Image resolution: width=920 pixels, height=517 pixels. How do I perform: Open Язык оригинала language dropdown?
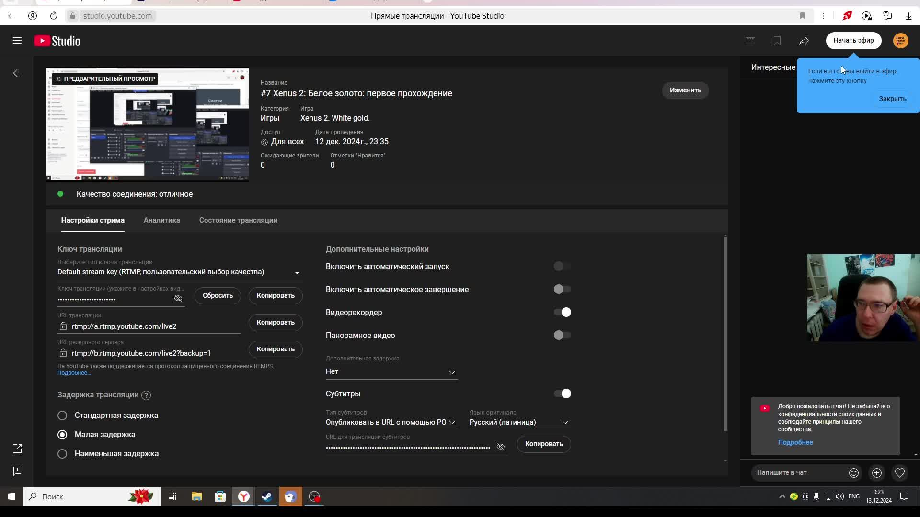pyautogui.click(x=519, y=422)
